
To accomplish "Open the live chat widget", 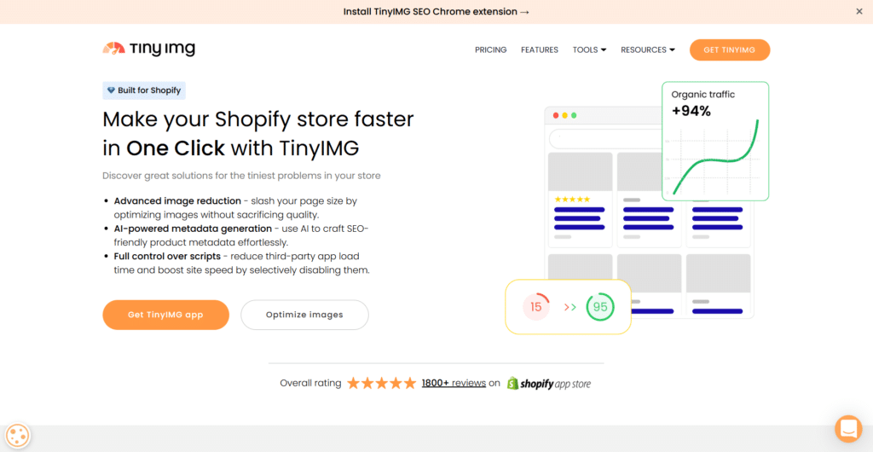I will click(x=848, y=429).
